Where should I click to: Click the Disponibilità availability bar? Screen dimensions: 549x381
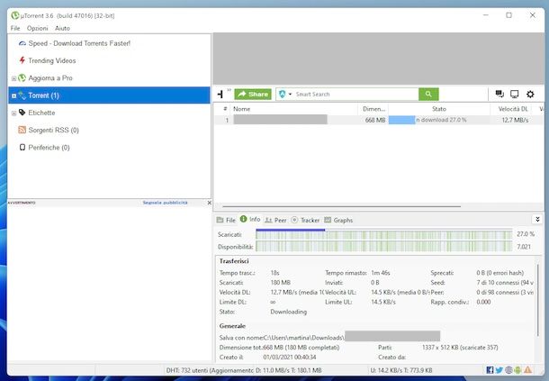pyautogui.click(x=384, y=247)
